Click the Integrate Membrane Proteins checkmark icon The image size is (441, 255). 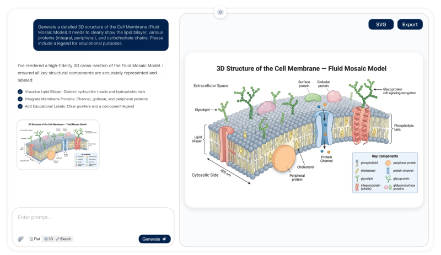(20, 99)
